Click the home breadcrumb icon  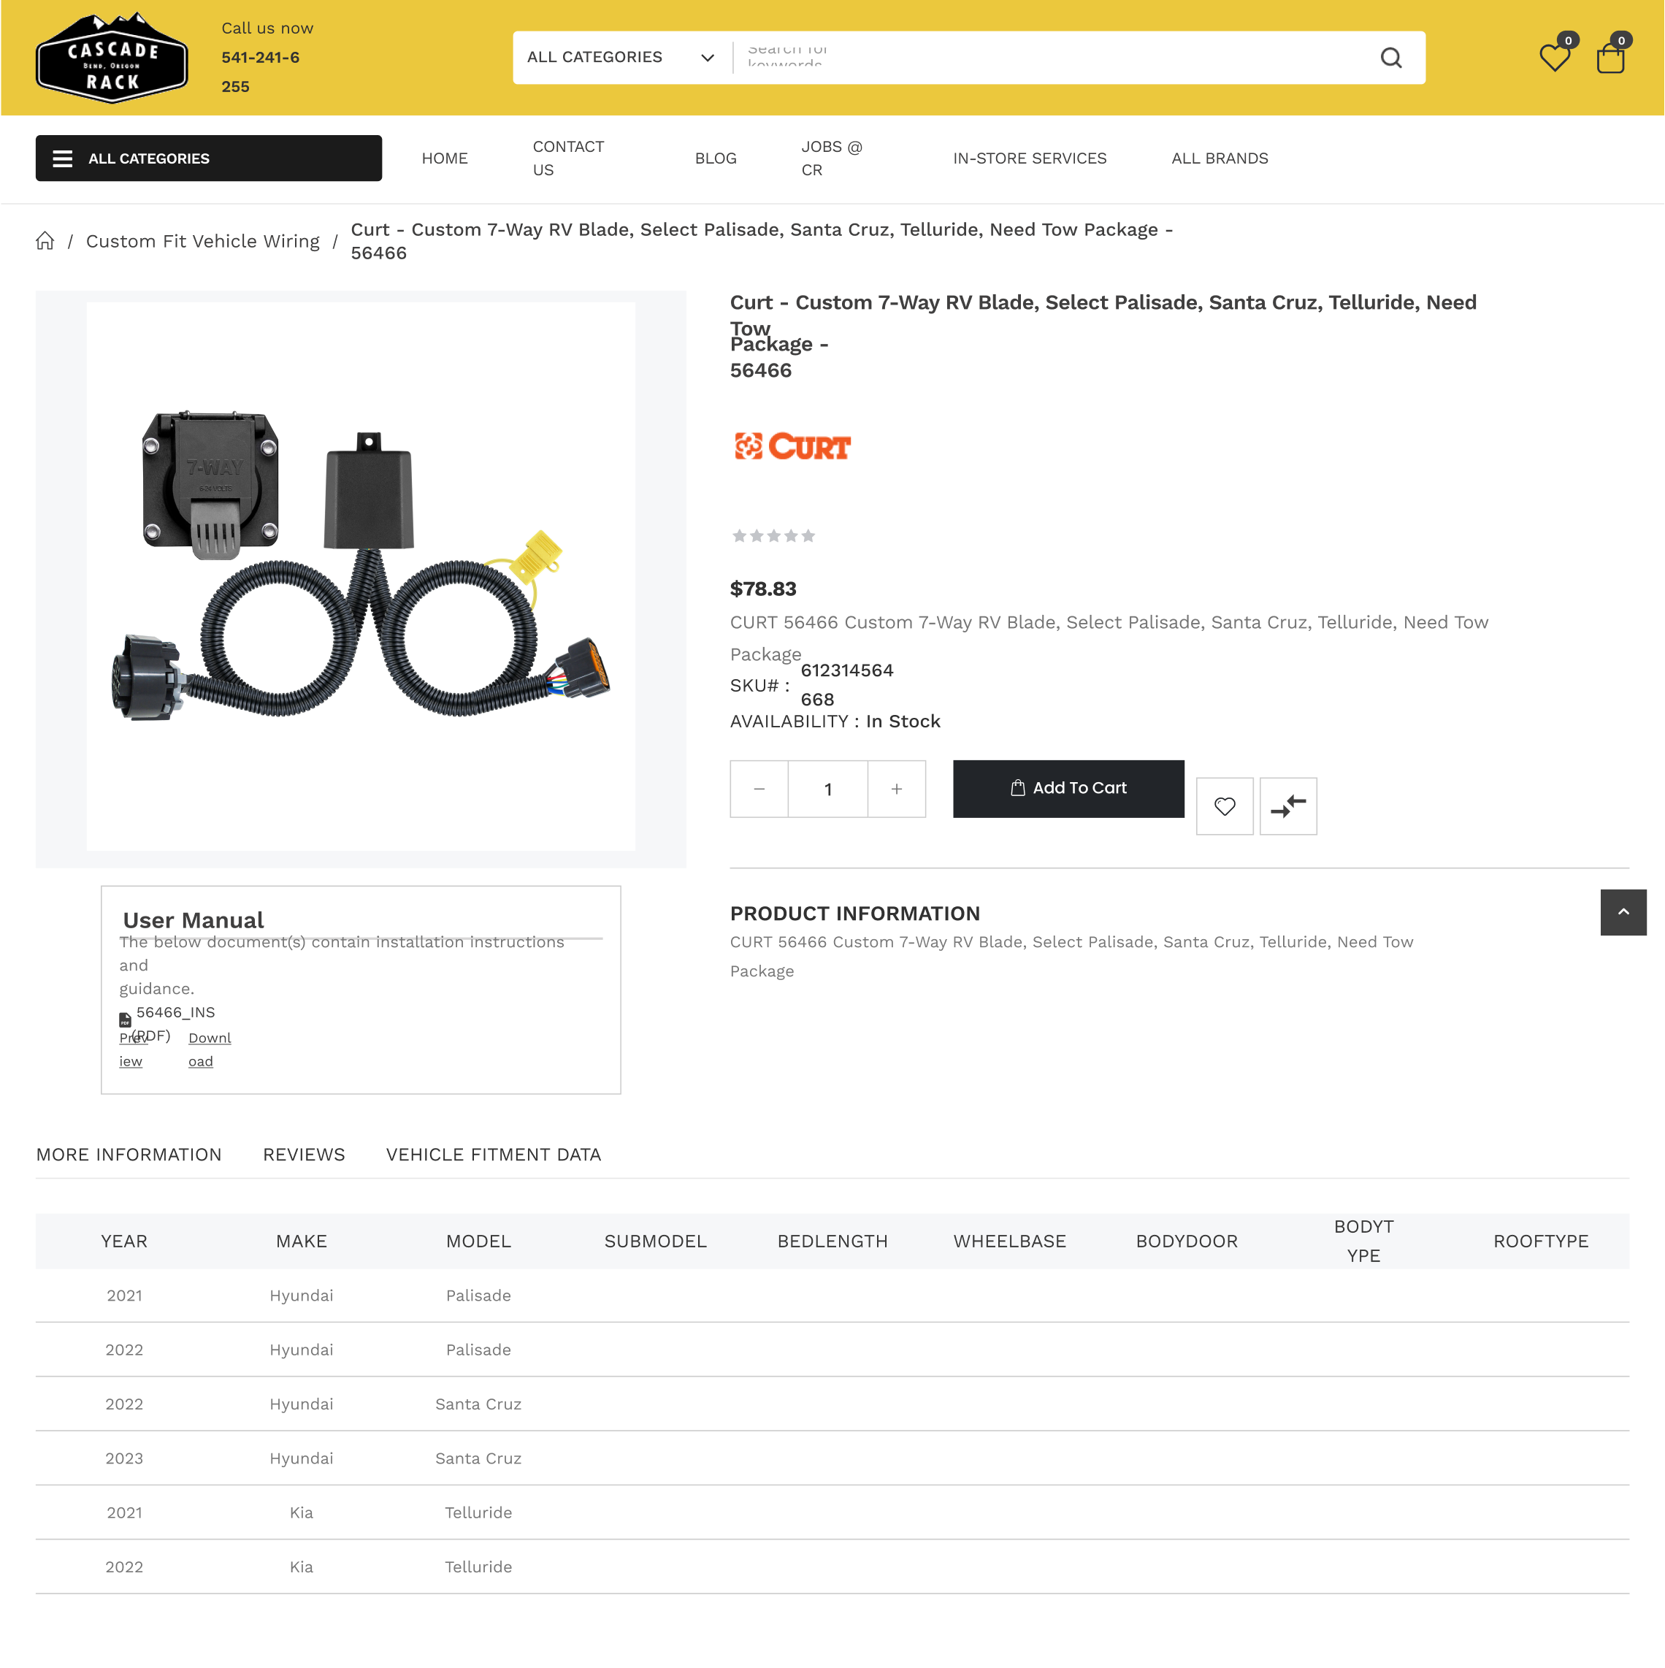pyautogui.click(x=45, y=241)
